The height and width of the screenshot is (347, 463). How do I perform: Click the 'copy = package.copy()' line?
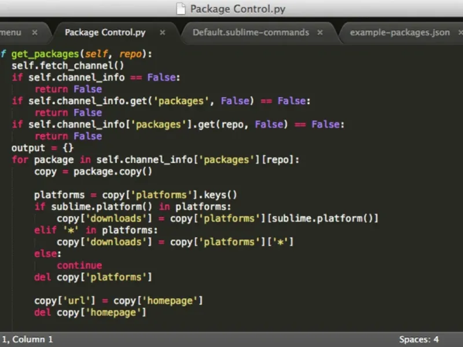pyautogui.click(x=93, y=171)
